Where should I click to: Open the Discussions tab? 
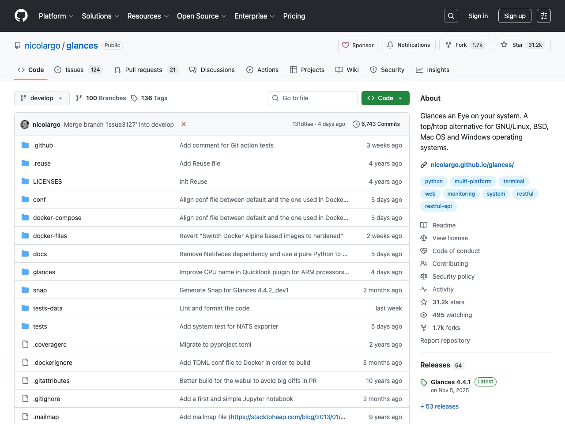pyautogui.click(x=212, y=70)
